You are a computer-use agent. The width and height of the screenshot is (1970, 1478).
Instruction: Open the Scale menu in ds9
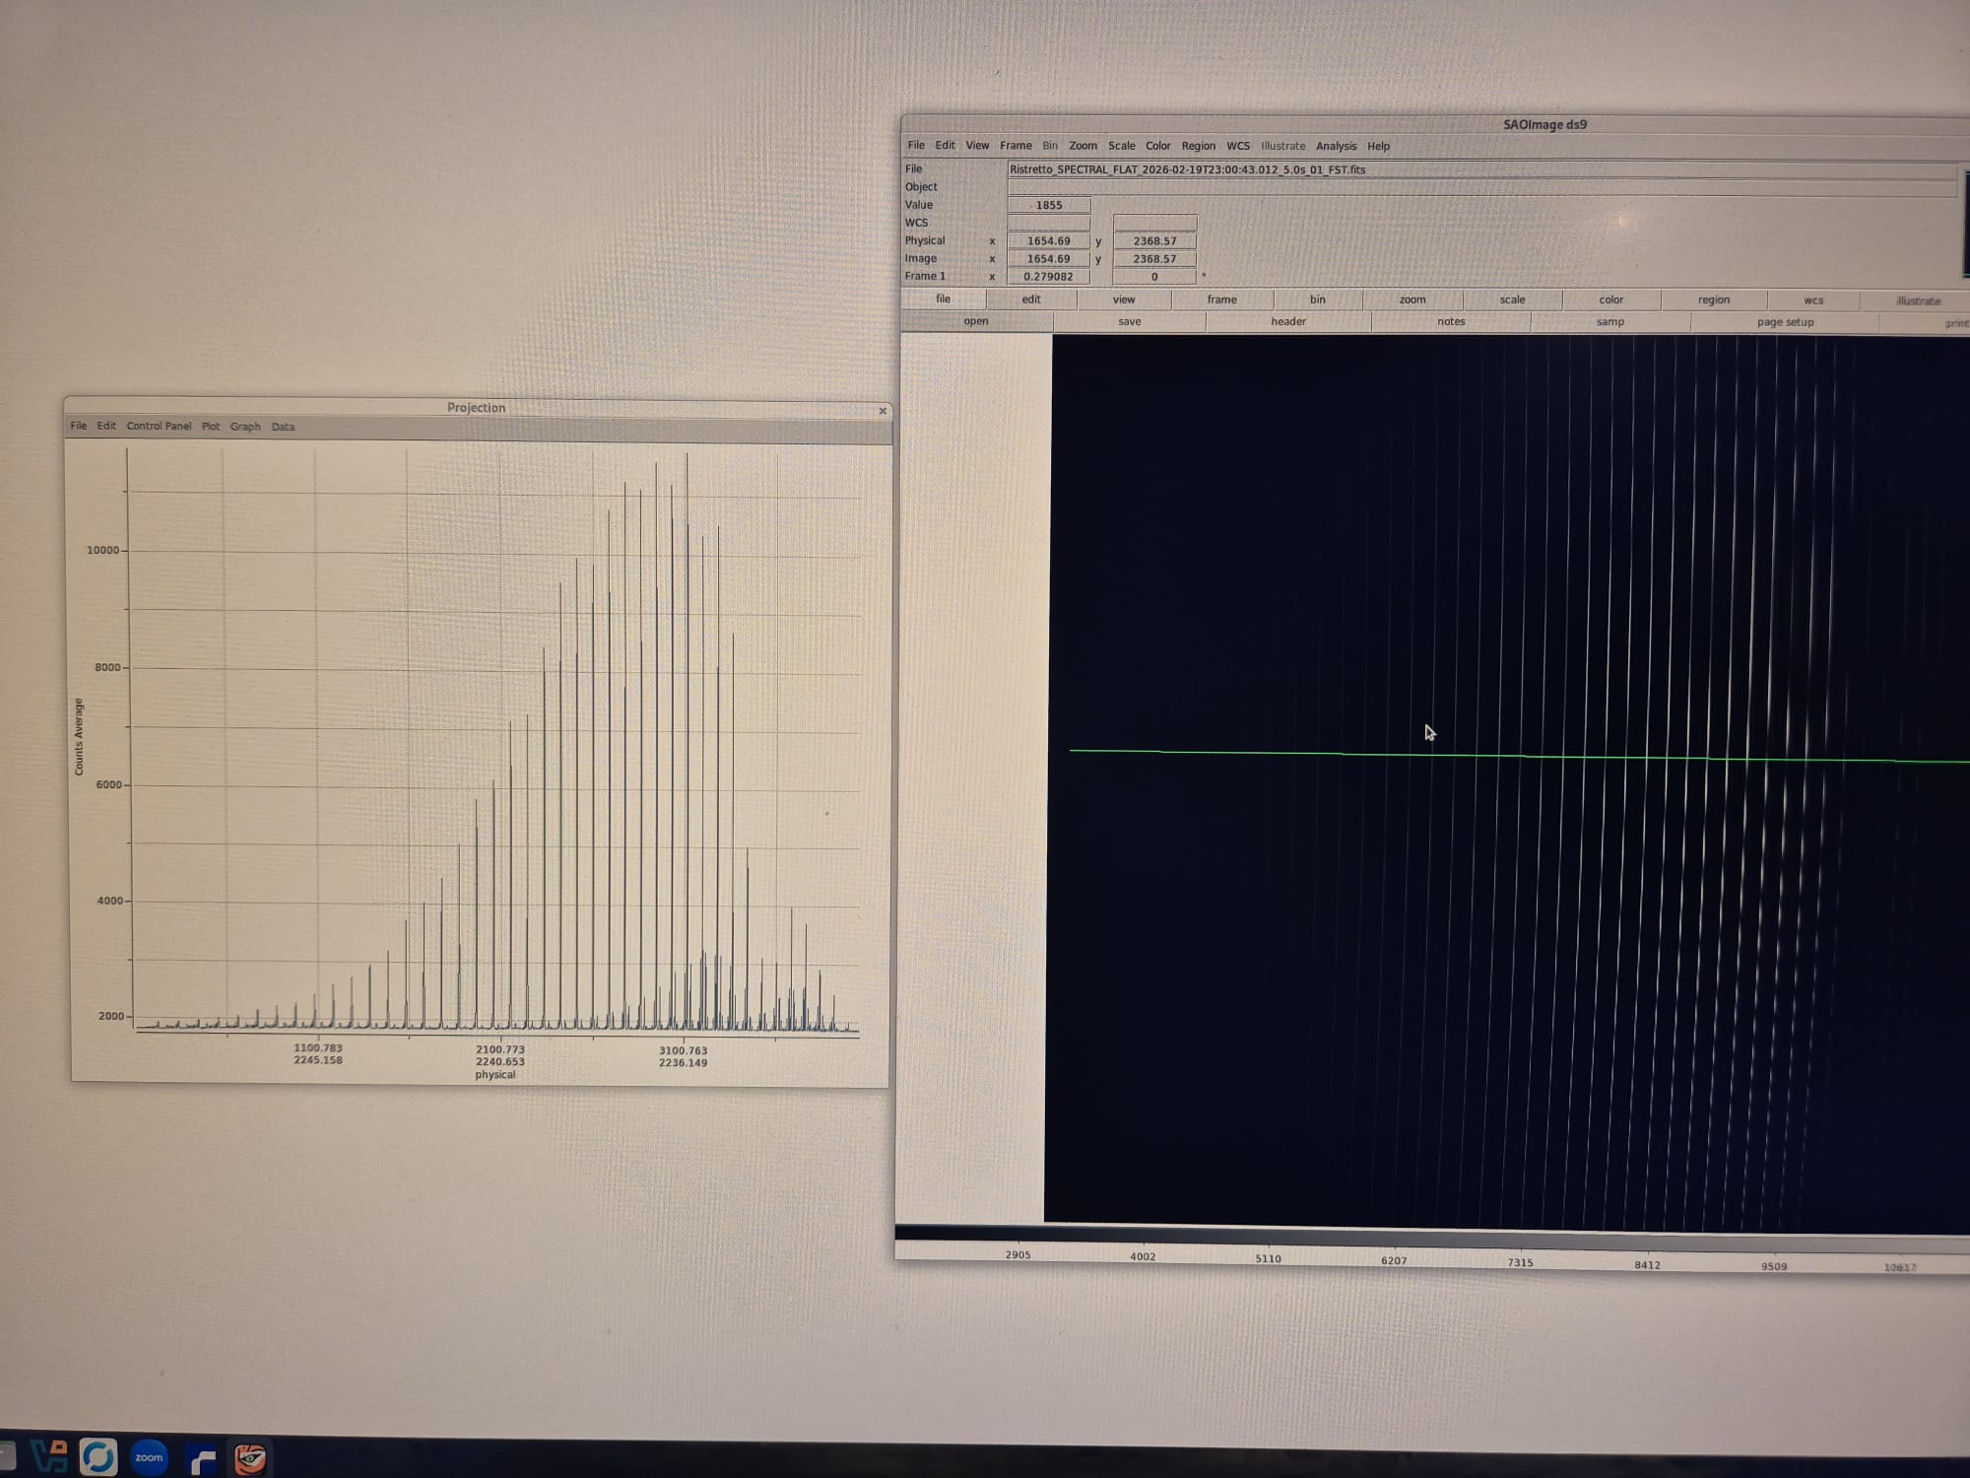click(x=1121, y=146)
